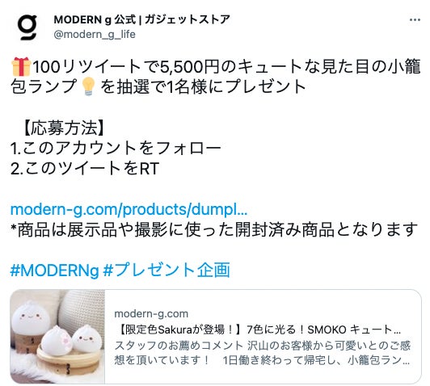Select the #MODERNg hashtag
Screen dimensions: 430x386
pos(54,270)
